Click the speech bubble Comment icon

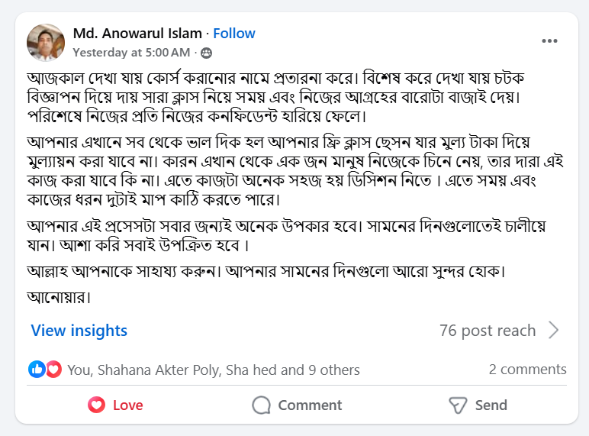click(262, 405)
